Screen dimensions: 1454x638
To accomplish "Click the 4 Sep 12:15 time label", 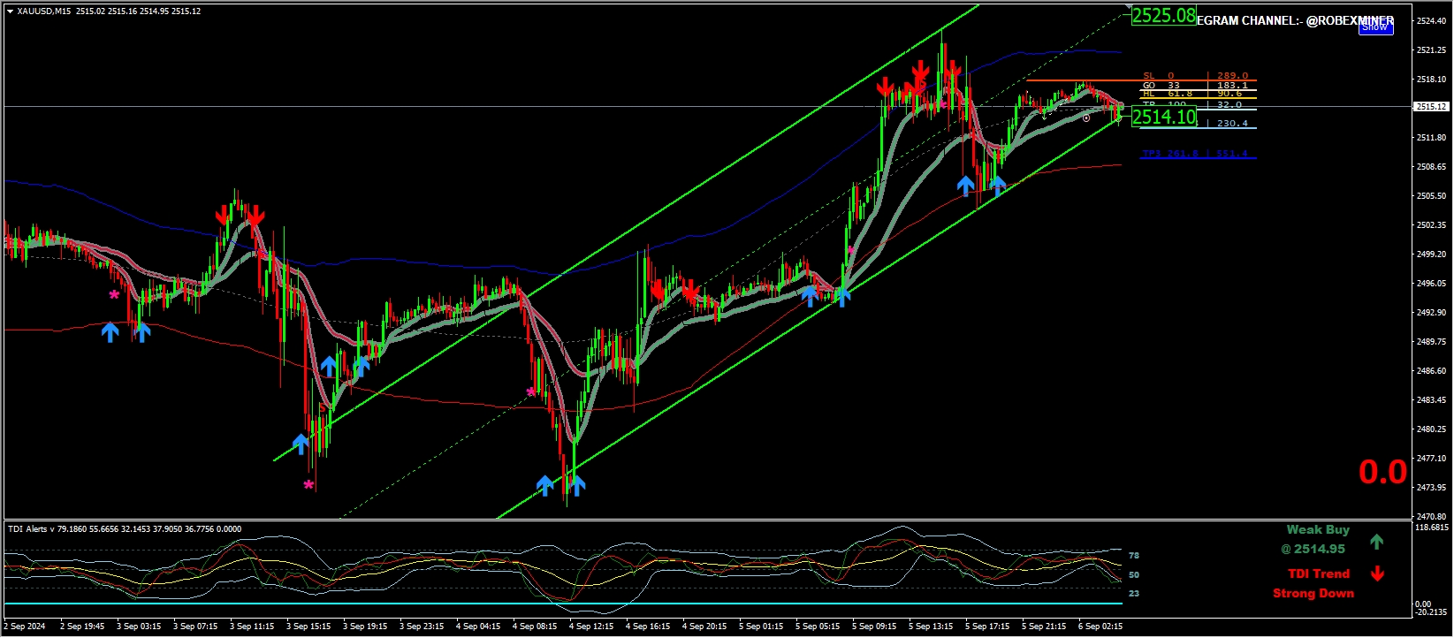I will point(591,627).
